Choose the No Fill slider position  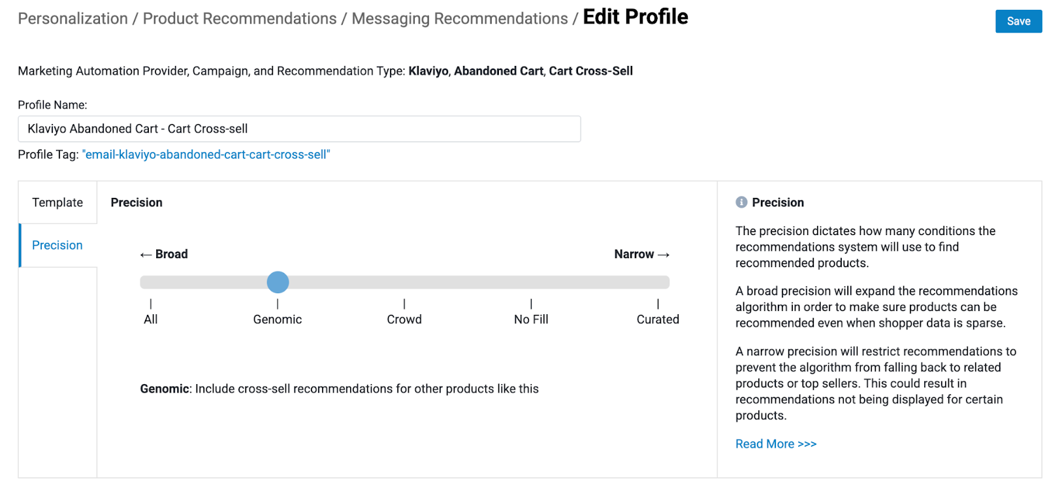[x=531, y=283]
